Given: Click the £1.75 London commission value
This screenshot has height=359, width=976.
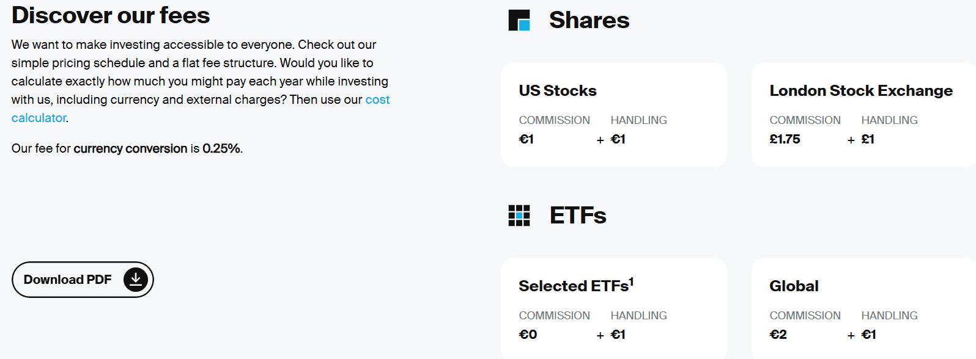Looking at the screenshot, I should coord(785,139).
